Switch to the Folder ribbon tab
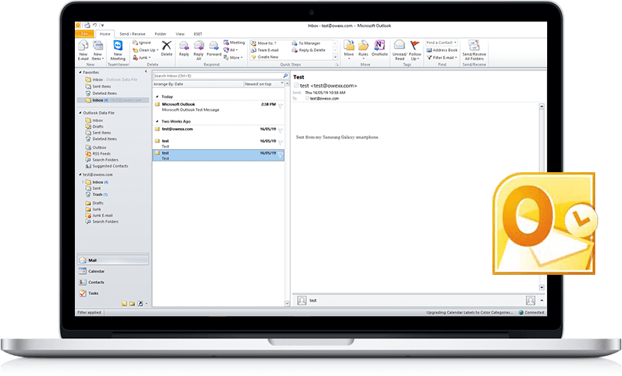 point(161,34)
